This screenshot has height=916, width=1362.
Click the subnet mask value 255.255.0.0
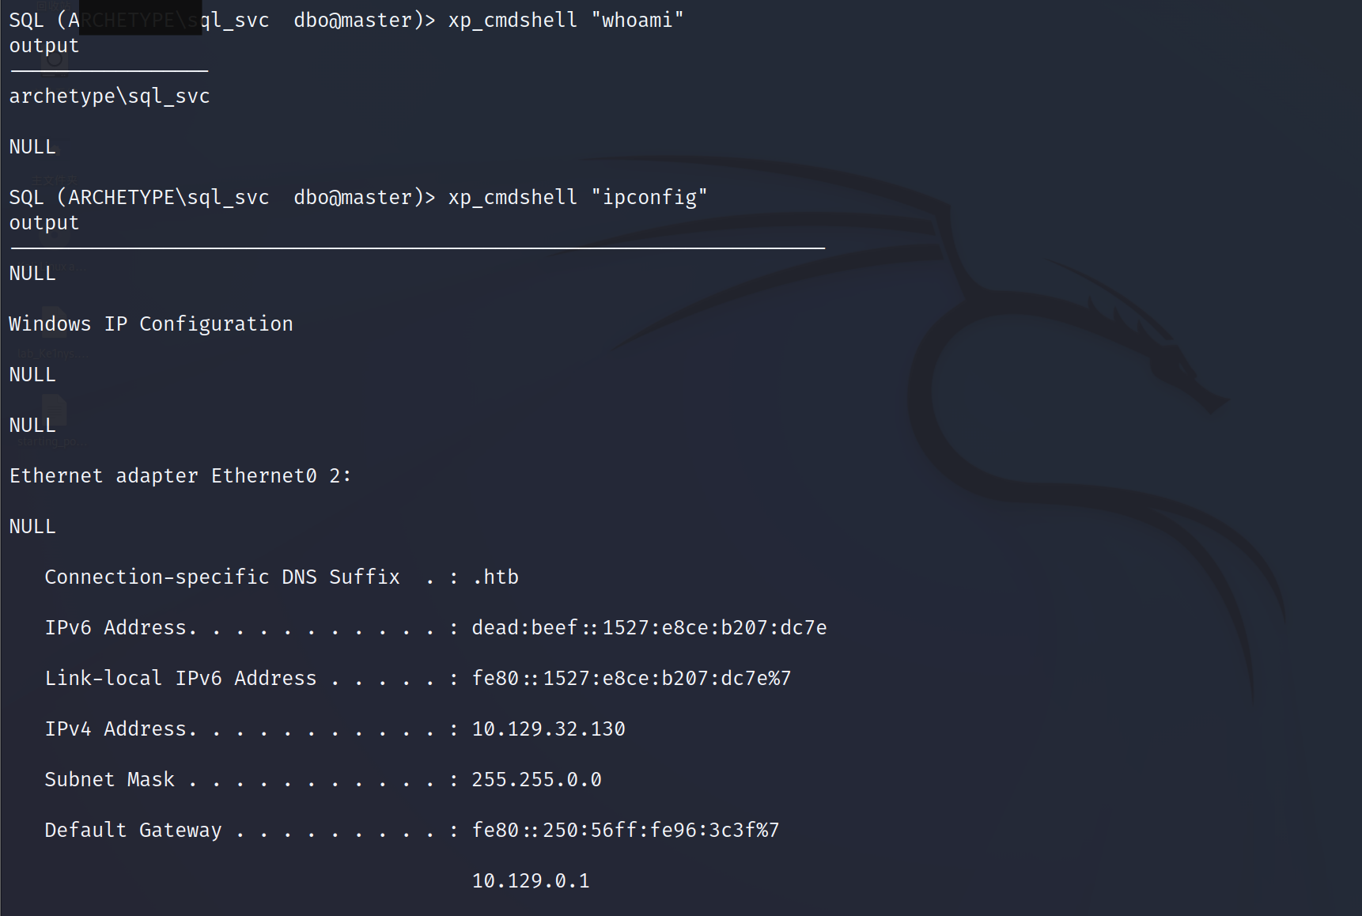(x=536, y=780)
